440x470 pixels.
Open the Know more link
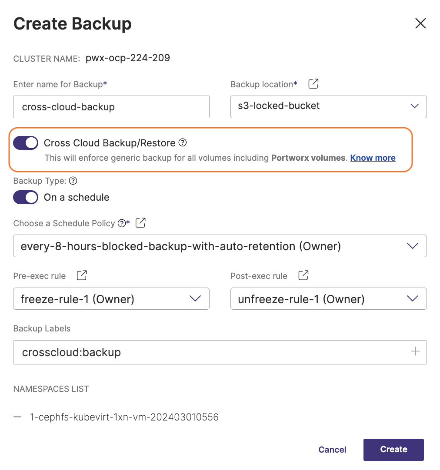pos(373,158)
